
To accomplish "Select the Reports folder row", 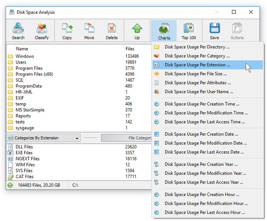I will [x=79, y=116].
